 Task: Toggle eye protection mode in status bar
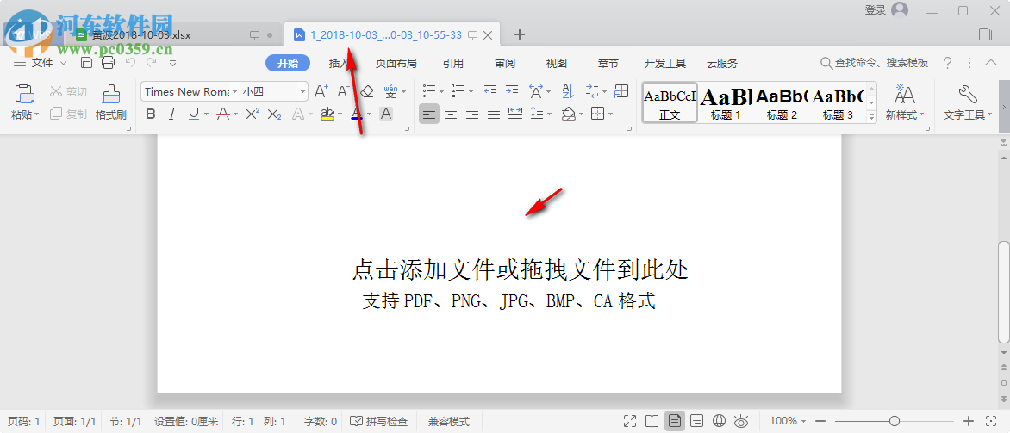pos(741,422)
